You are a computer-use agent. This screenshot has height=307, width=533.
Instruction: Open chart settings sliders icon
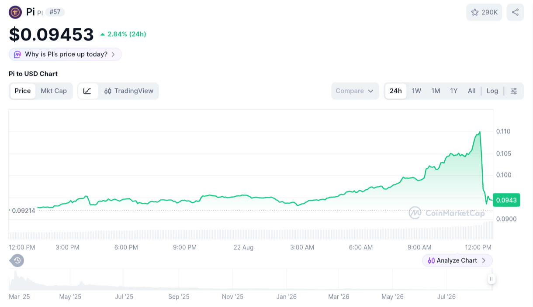point(514,91)
